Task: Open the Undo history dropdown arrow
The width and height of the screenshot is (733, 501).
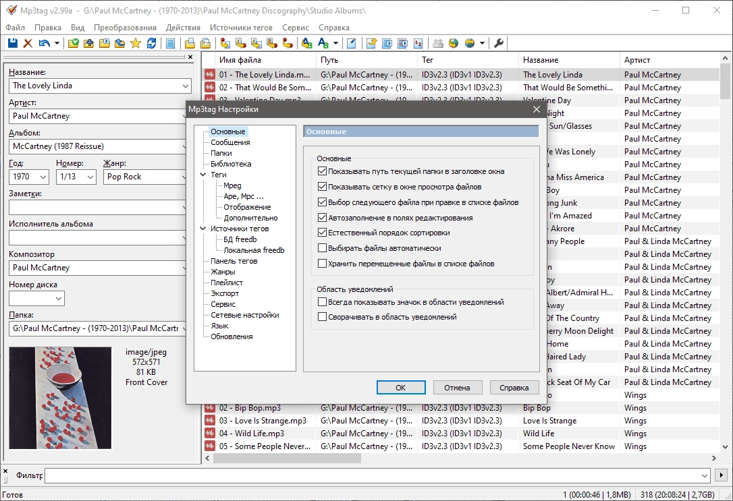Action: [57, 43]
